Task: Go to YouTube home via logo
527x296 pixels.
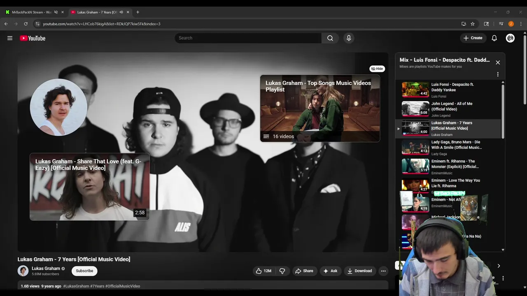Action: (33, 38)
